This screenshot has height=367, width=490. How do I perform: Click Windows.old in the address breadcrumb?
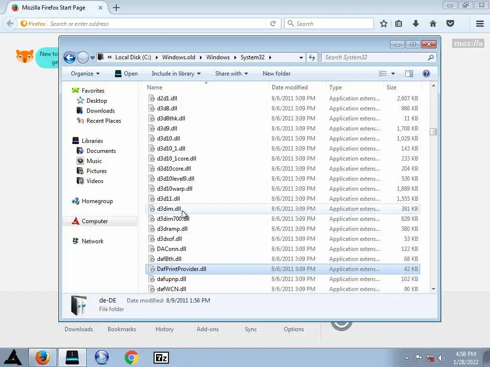click(x=178, y=57)
